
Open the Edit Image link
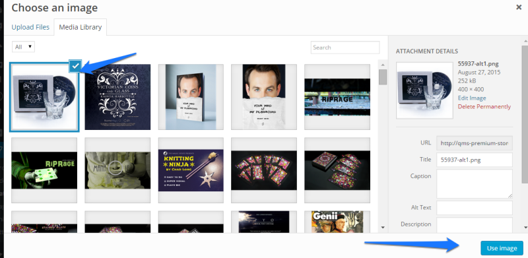coord(472,98)
